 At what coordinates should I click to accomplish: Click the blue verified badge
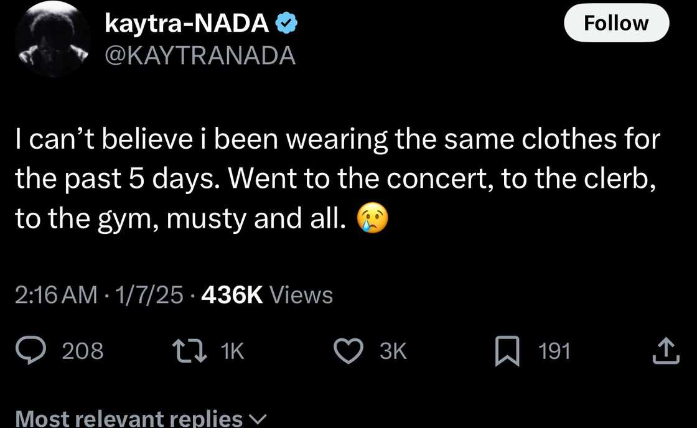tap(286, 24)
